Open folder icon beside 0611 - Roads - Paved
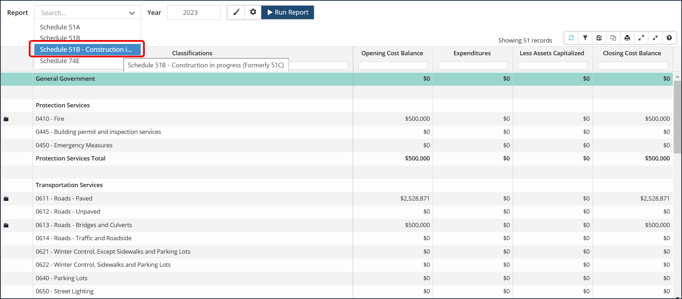682x299 pixels. pos(6,199)
